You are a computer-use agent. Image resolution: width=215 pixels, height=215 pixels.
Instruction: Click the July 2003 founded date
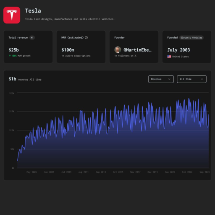pyautogui.click(x=178, y=50)
